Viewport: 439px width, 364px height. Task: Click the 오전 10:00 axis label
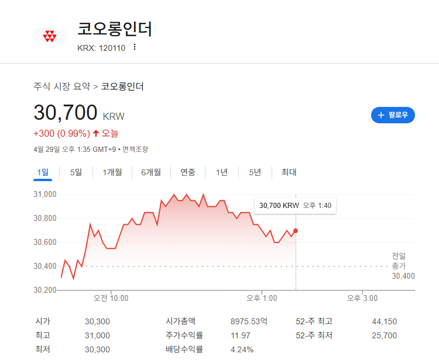pos(111,299)
